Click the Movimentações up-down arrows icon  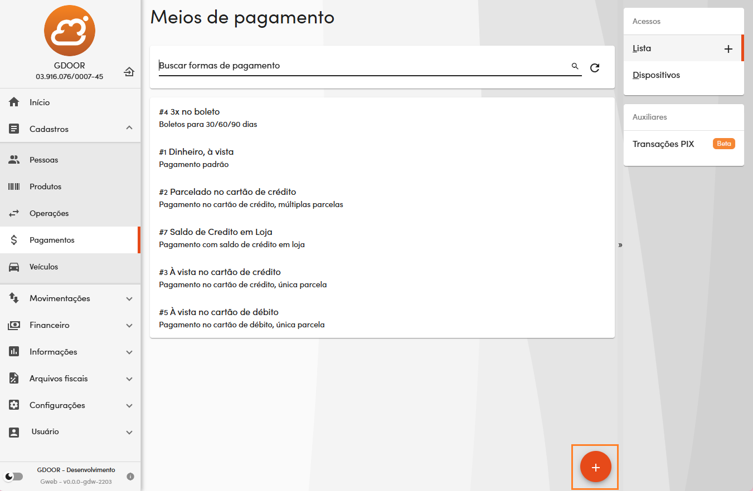14,298
